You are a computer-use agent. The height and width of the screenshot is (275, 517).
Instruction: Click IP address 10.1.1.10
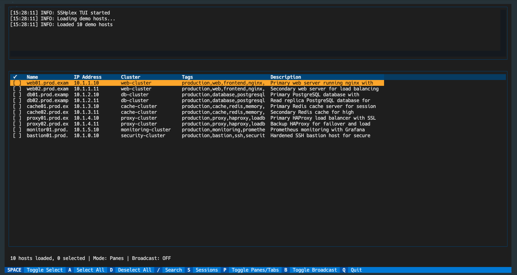[x=86, y=83]
